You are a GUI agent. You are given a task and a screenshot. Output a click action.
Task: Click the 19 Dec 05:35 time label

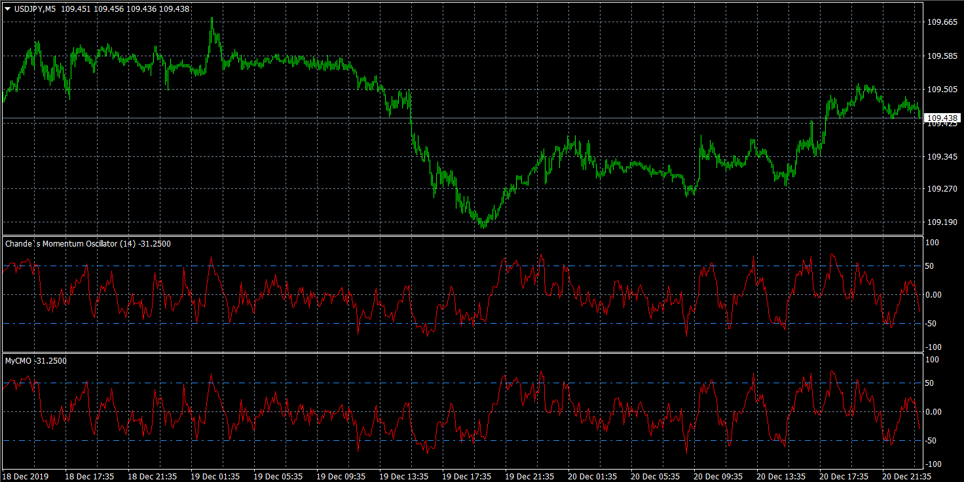click(x=278, y=476)
